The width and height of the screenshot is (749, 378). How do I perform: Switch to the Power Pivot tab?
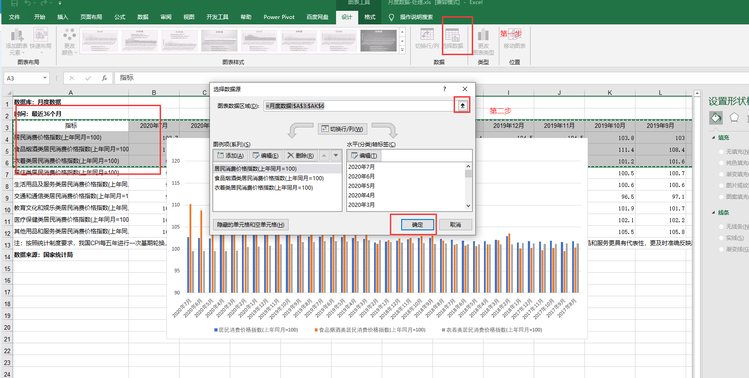(x=279, y=17)
